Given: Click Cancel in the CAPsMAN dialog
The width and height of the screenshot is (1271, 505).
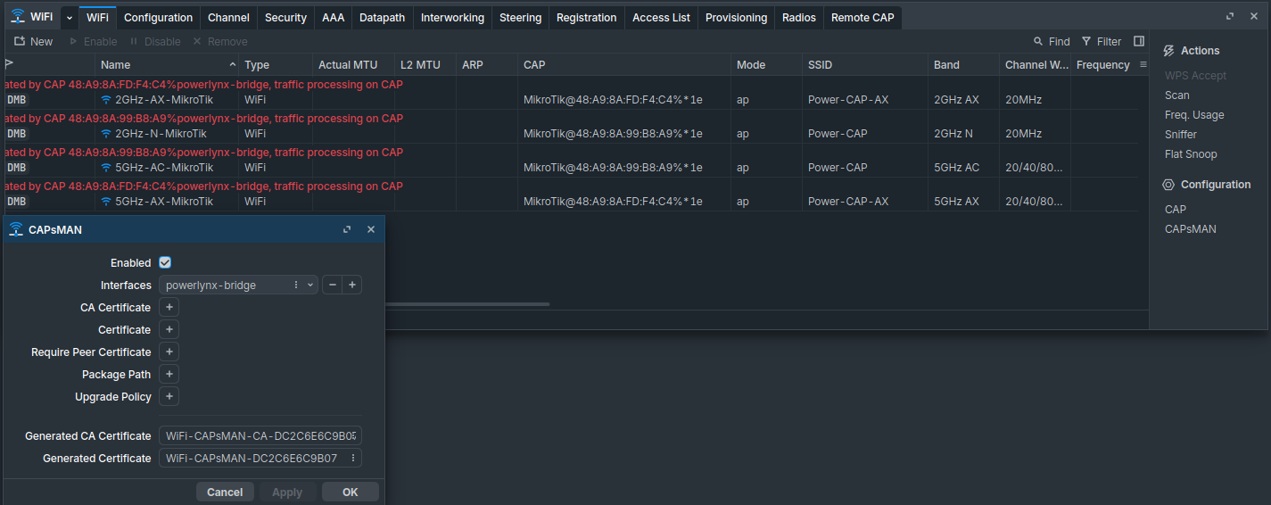Looking at the screenshot, I should [225, 492].
